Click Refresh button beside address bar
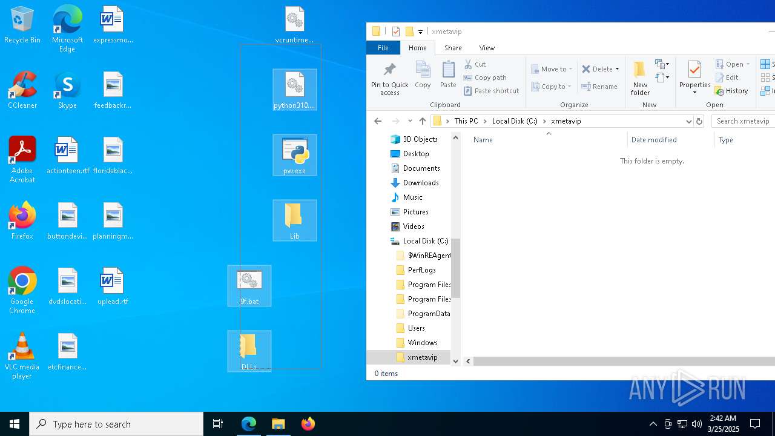This screenshot has width=775, height=436. click(x=699, y=121)
